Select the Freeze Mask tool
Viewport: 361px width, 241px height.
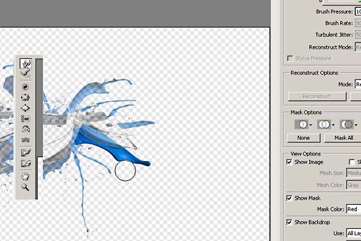coord(25,152)
